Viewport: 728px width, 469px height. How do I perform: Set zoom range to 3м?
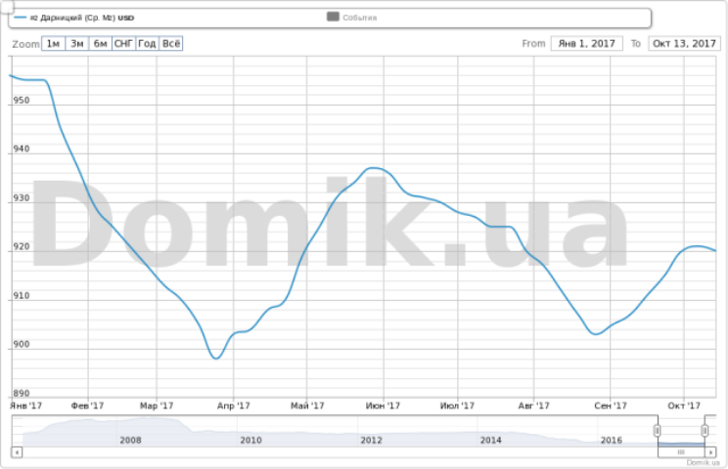tap(77, 44)
